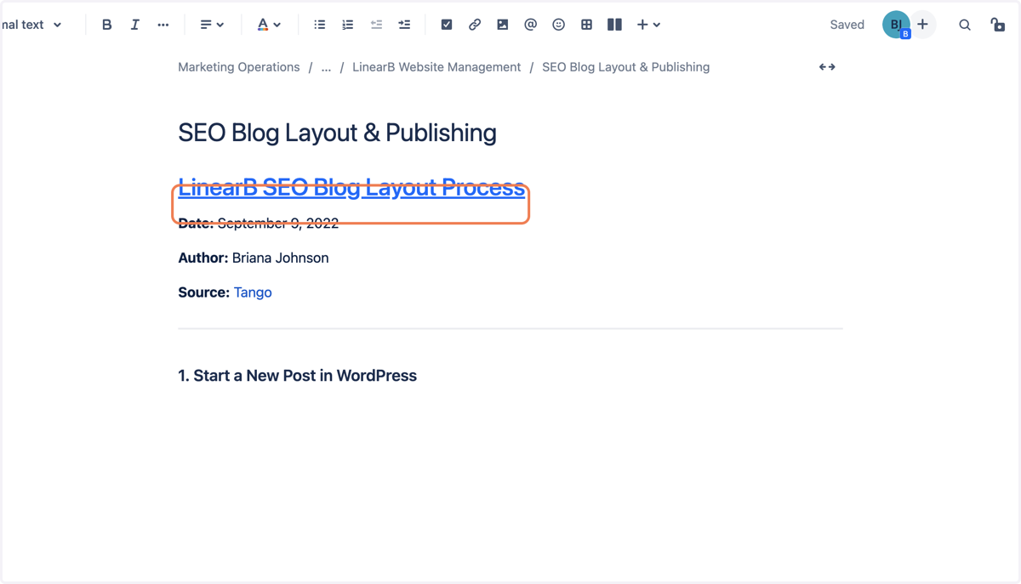
Task: Click the Saved status text
Action: coord(847,25)
